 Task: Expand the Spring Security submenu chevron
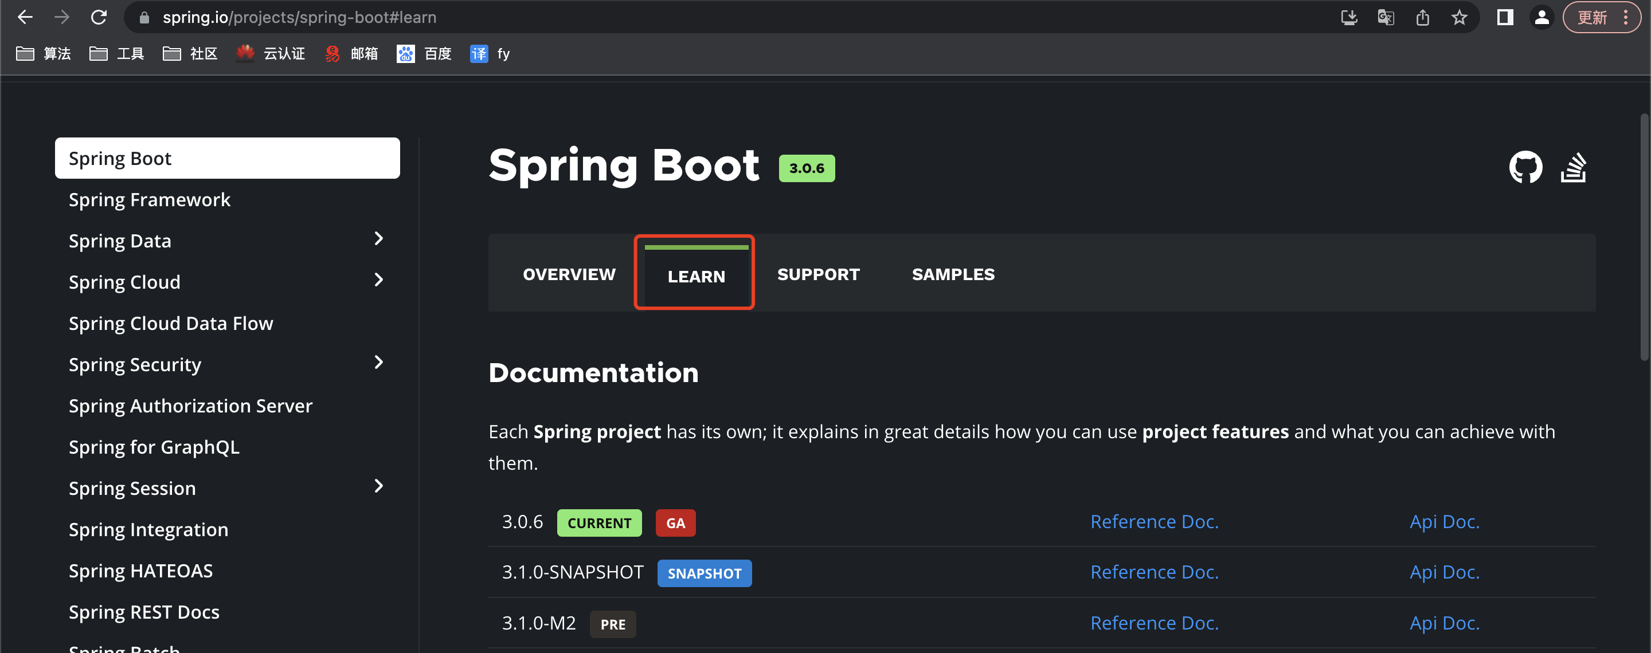[379, 363]
